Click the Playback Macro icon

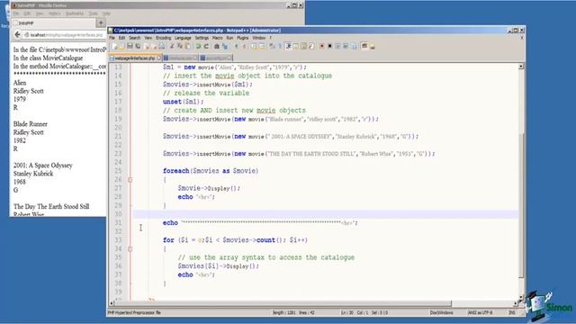[337, 46]
